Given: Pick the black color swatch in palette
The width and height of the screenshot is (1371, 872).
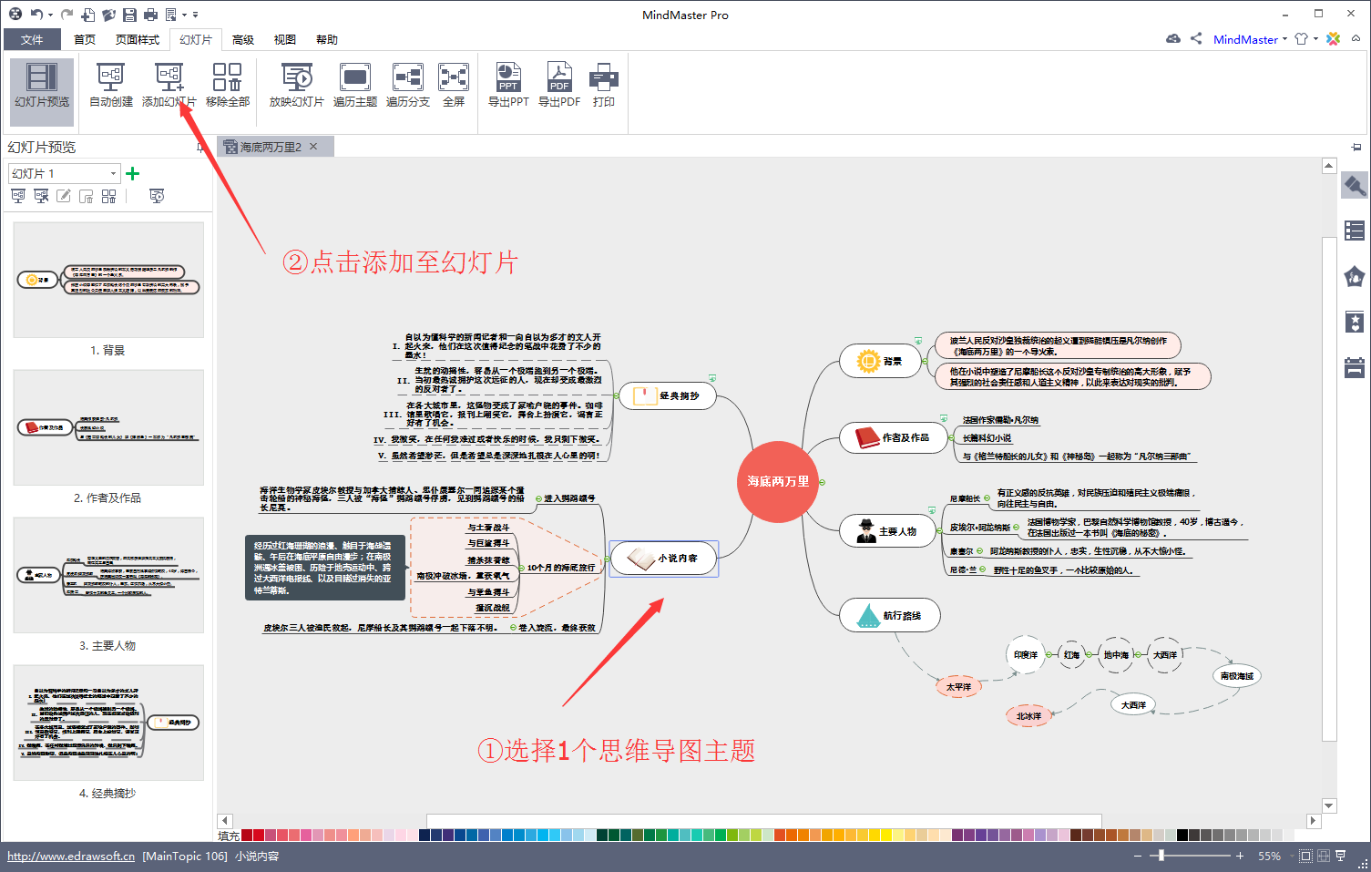Looking at the screenshot, I should coord(1182,835).
